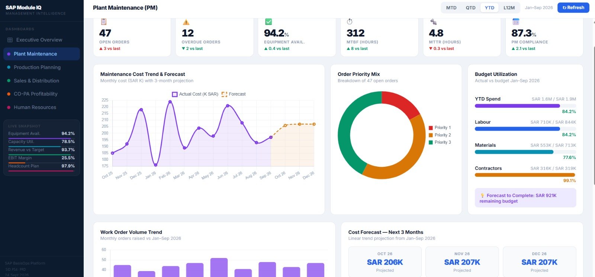Click the Maintenance Cost Trend & Forecast title

[143, 74]
